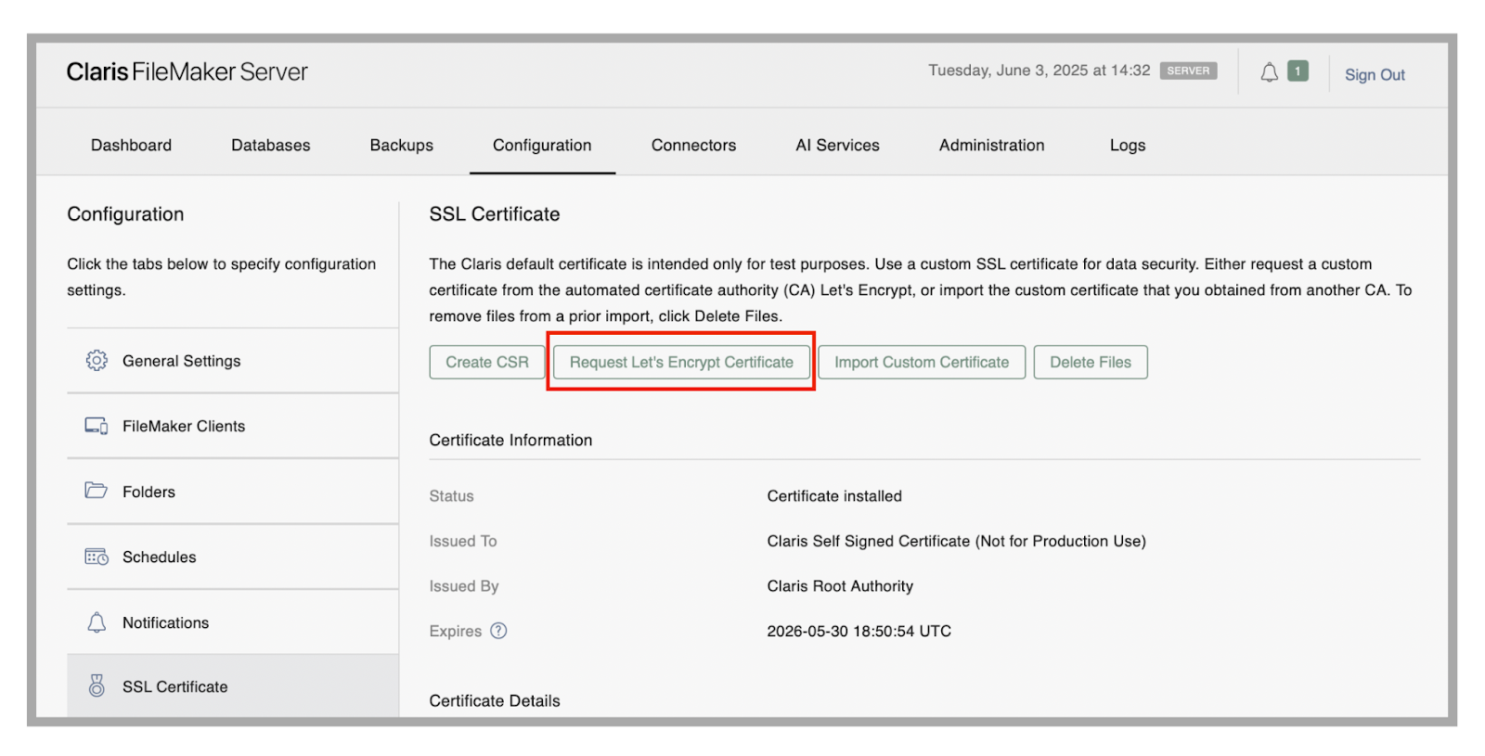
Task: Click Import Custom Certificate button
Action: (x=922, y=363)
